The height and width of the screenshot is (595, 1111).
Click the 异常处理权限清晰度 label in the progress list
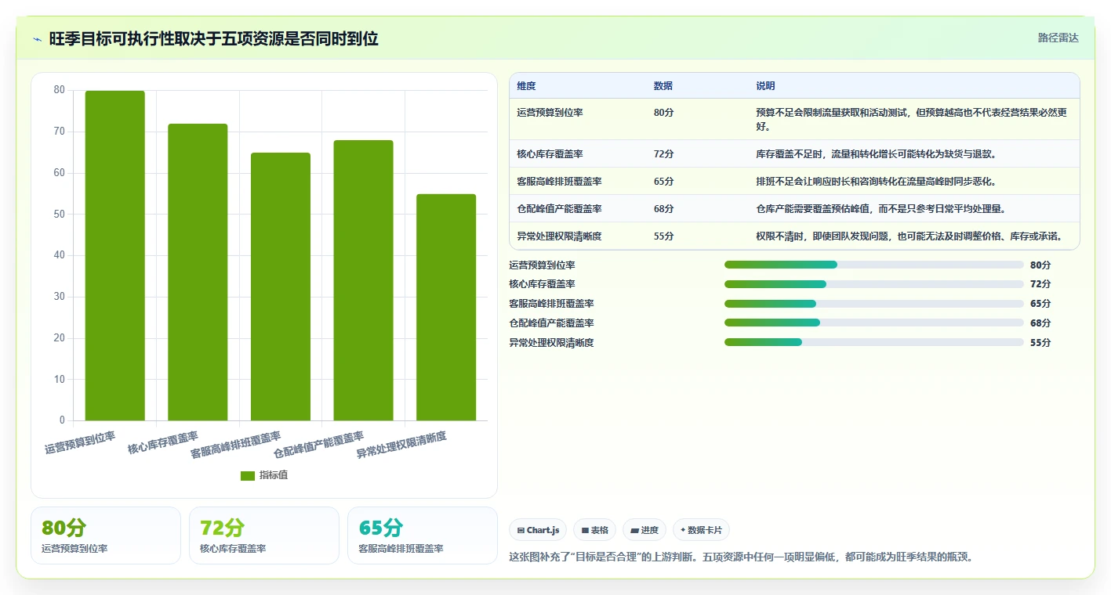(x=551, y=343)
